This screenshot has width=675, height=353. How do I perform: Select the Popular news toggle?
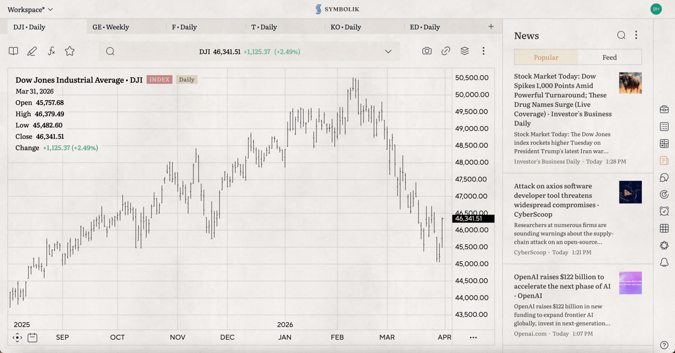(x=546, y=57)
